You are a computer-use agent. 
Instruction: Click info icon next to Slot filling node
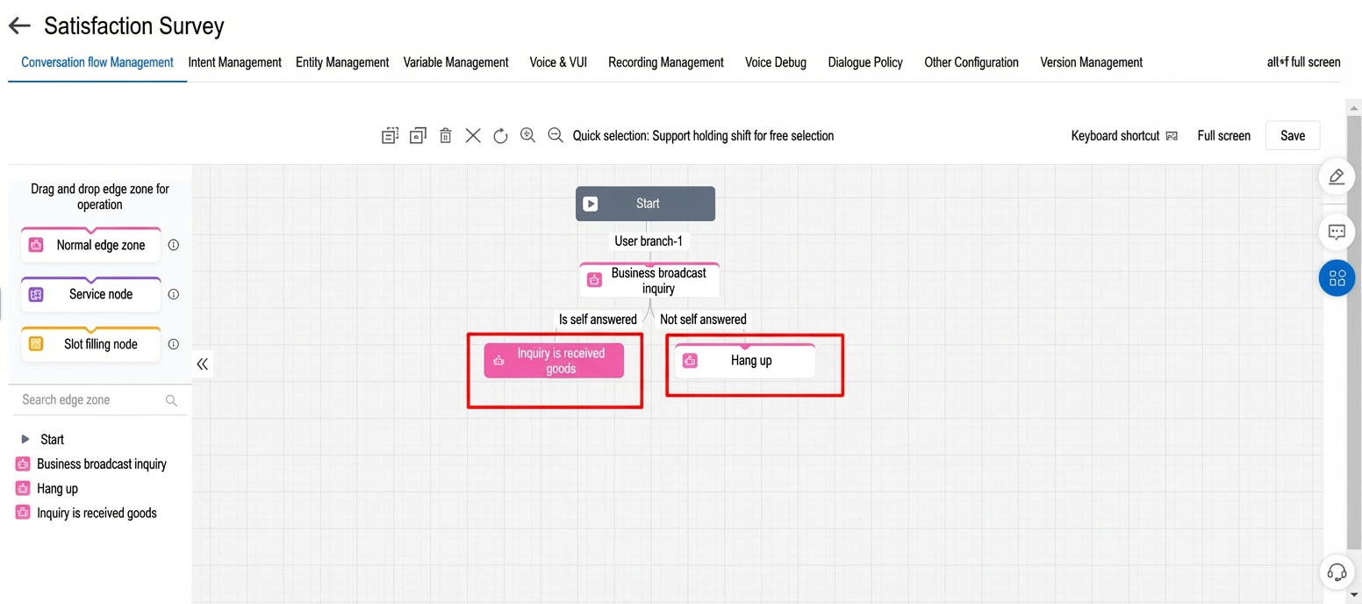[x=174, y=344]
